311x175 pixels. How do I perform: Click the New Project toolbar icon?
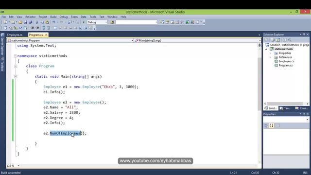(5, 22)
